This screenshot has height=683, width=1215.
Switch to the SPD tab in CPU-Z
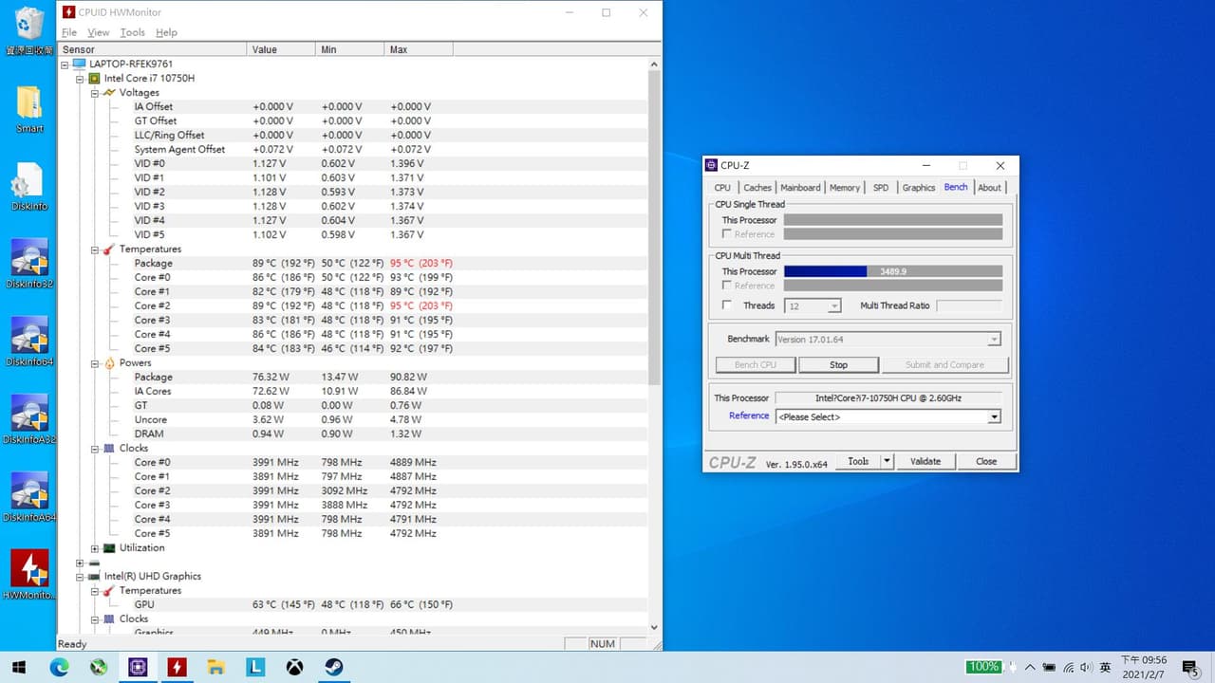pyautogui.click(x=881, y=188)
